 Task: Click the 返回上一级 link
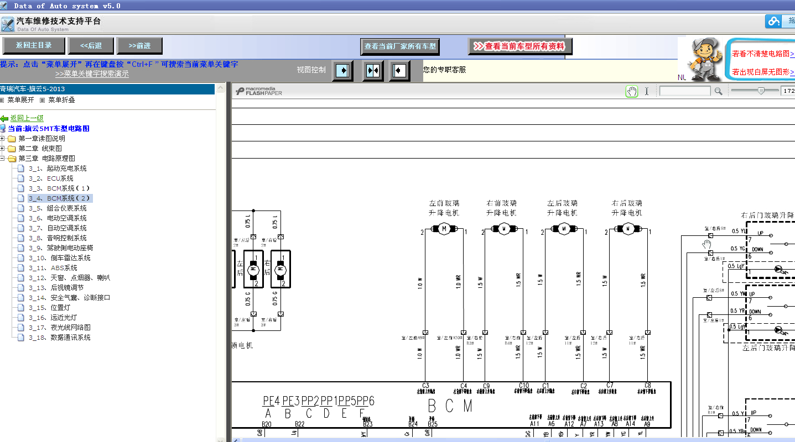point(27,118)
